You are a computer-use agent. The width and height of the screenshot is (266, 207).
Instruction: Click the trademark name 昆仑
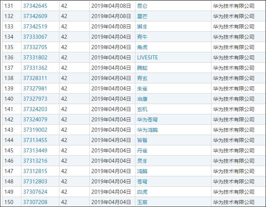click(142, 6)
